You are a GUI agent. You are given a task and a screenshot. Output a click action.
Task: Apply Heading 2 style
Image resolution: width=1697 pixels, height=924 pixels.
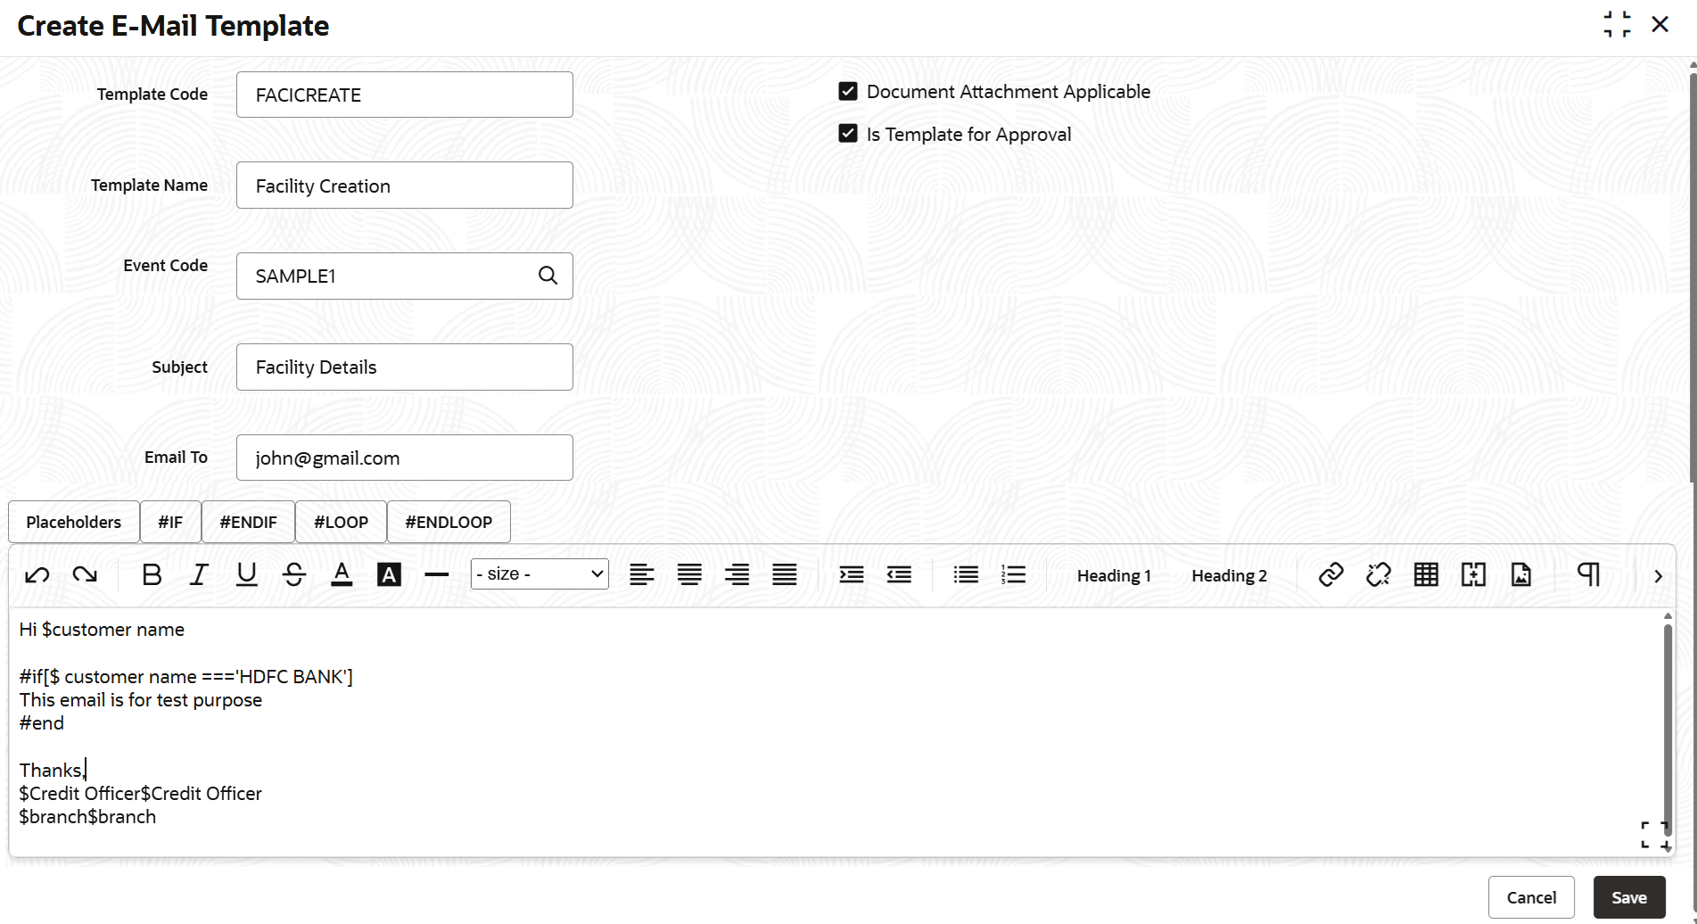click(x=1229, y=576)
